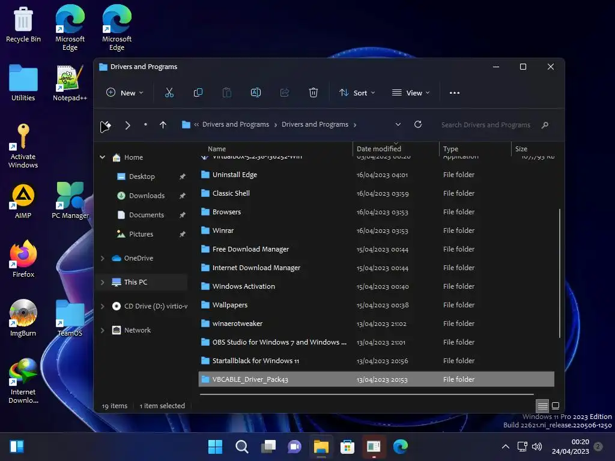Select Pictures in navigation pane
The image size is (615, 461).
pyautogui.click(x=141, y=234)
